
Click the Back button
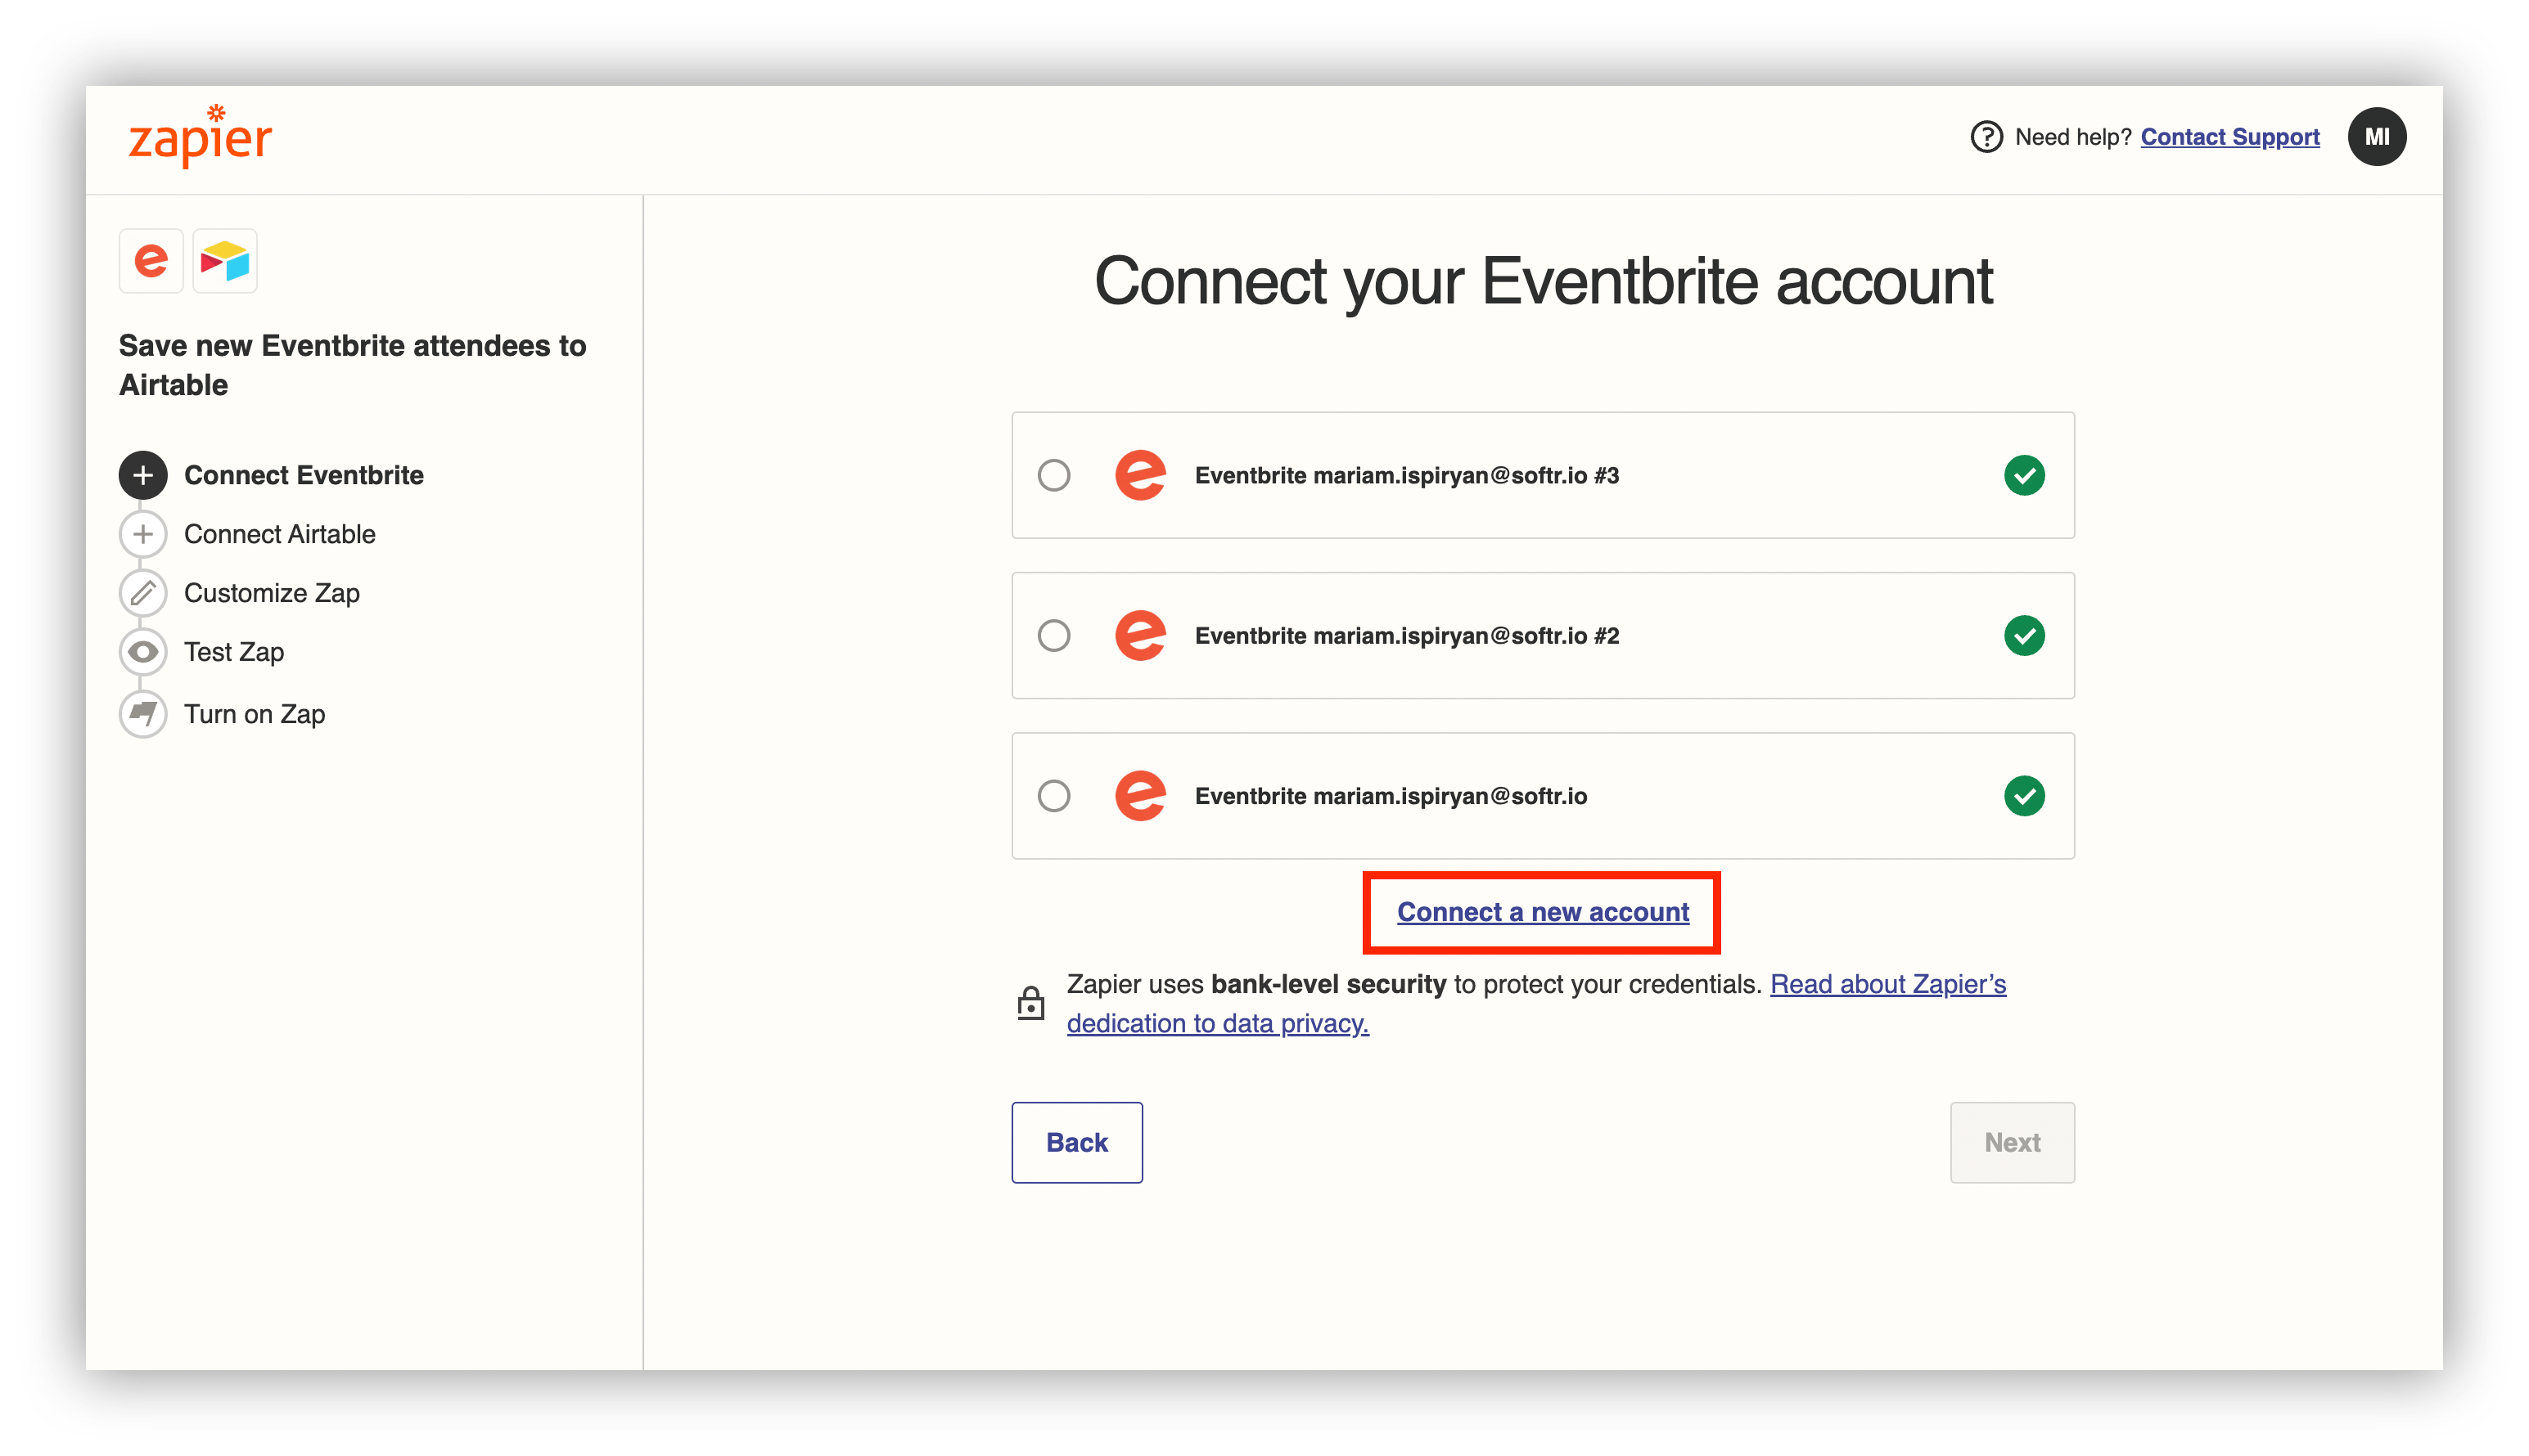(1075, 1142)
